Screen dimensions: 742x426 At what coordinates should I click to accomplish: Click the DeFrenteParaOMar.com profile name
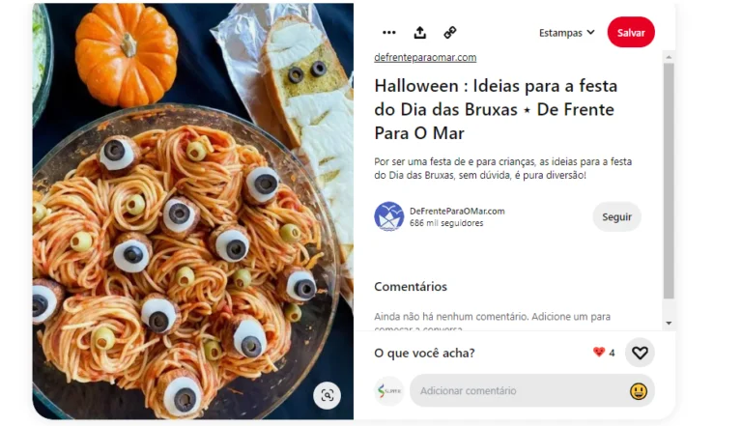[x=457, y=212]
